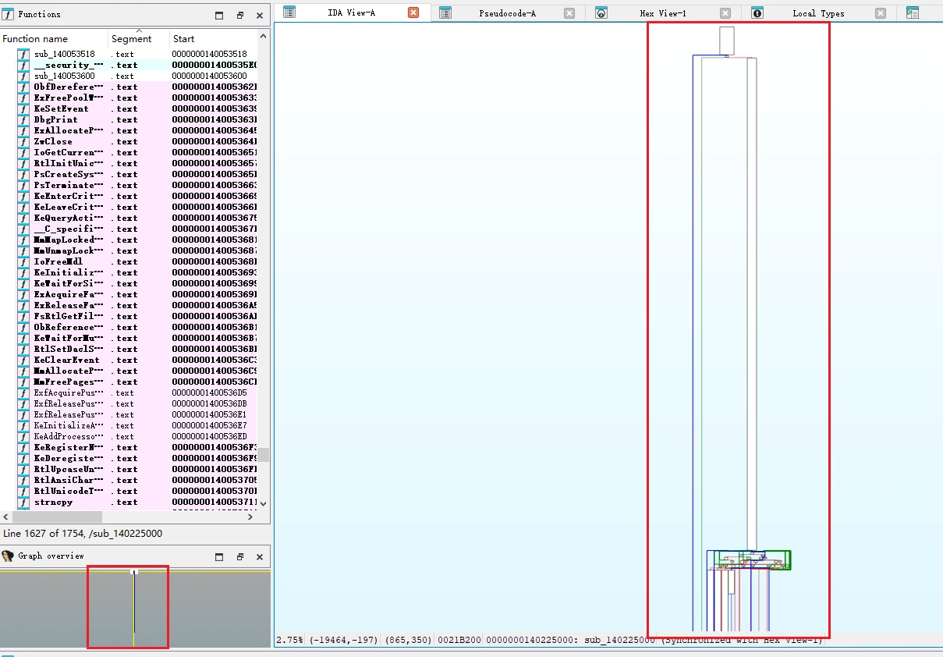
Task: Close the Local Types tab
Action: (x=881, y=13)
